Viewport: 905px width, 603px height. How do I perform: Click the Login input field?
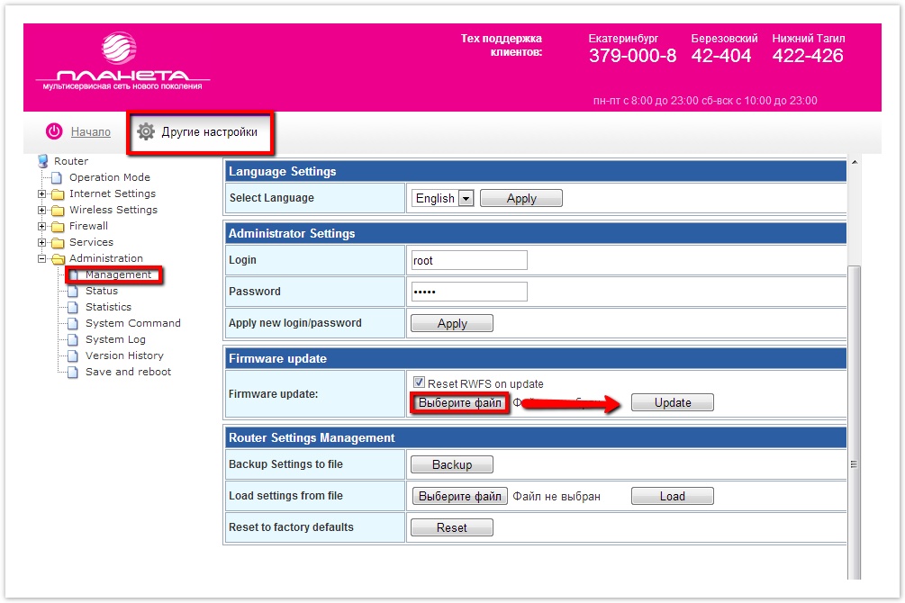[468, 260]
